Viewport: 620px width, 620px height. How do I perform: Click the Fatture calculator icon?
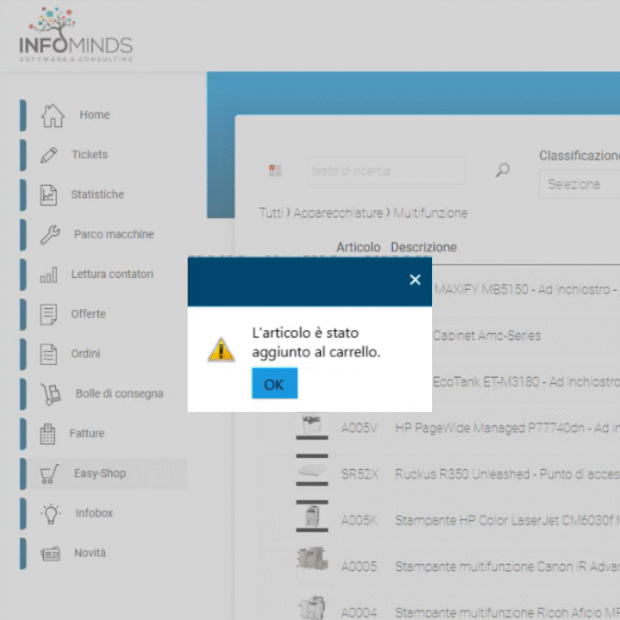(47, 434)
